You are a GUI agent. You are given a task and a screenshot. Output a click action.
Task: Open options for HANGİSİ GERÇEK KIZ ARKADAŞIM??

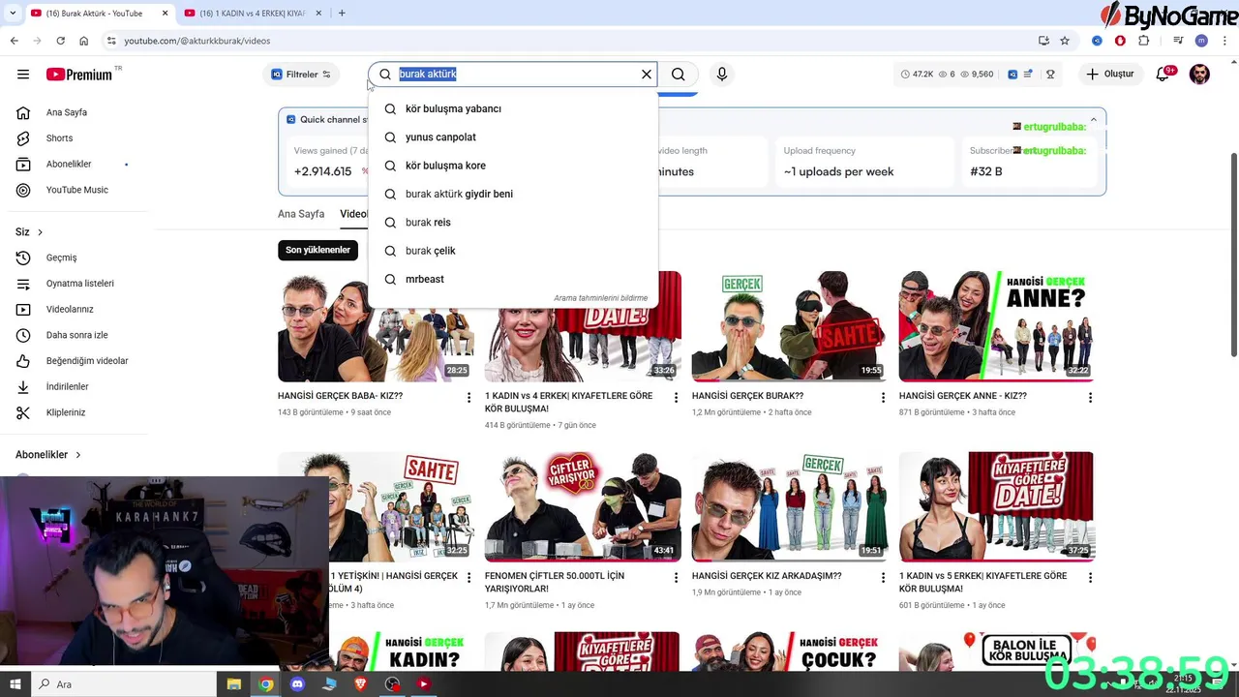tap(883, 578)
